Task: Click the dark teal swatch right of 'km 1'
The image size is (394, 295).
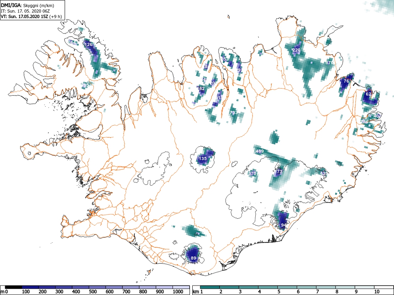Action: [x=210, y=287]
